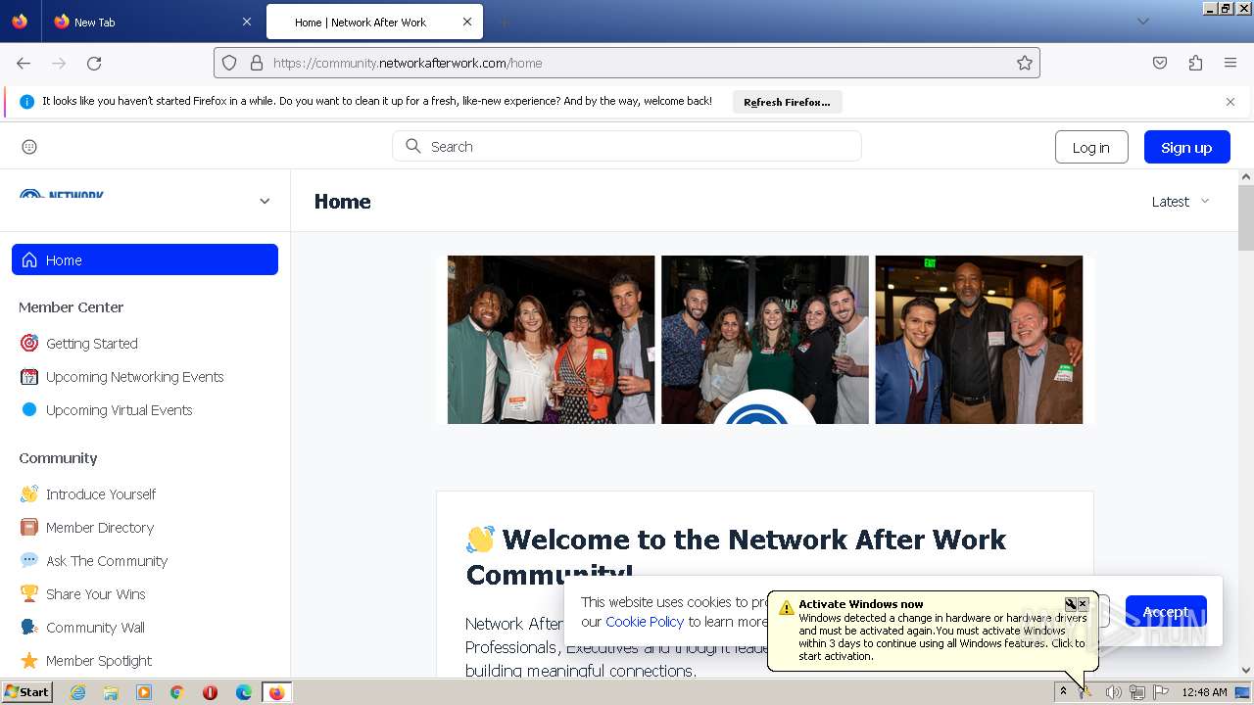Click the Community Wall icon

click(29, 628)
